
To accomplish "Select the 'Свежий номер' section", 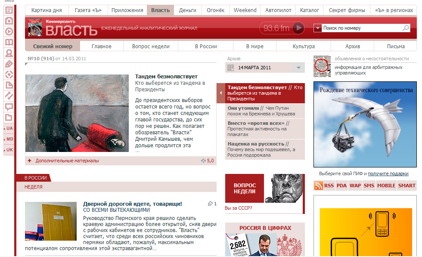I will click(53, 46).
